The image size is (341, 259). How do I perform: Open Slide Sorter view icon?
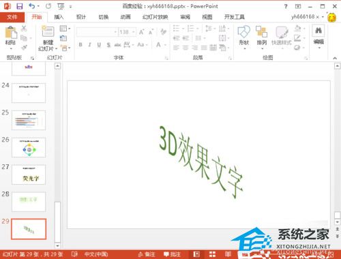tap(212, 254)
